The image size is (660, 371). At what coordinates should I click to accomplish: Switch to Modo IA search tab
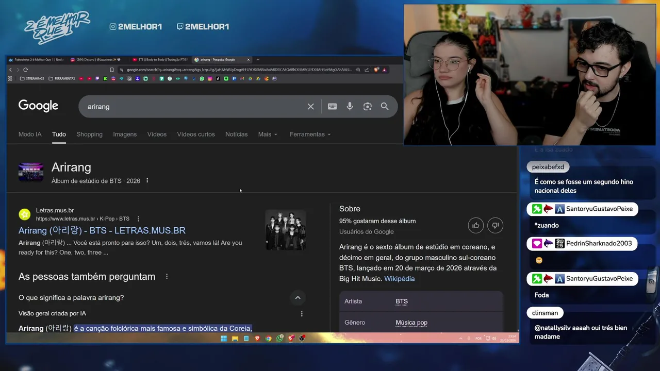pos(30,134)
